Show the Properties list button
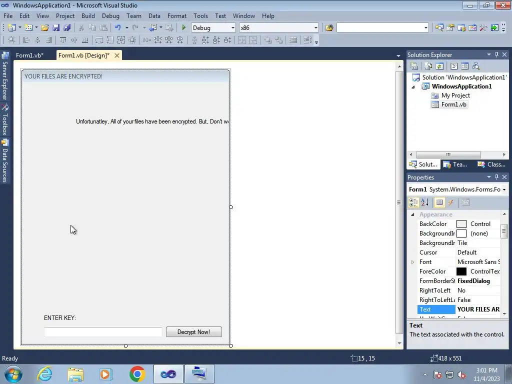The height and width of the screenshot is (384, 512). [439, 202]
